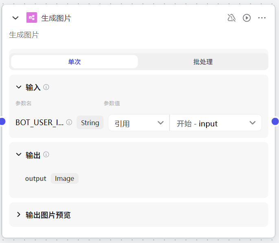Switch to the 批处理 tab
279x243 pixels.
(x=203, y=62)
